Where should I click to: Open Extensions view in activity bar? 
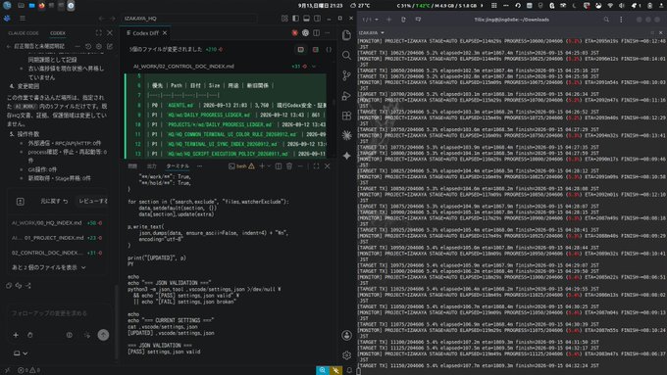(x=346, y=116)
